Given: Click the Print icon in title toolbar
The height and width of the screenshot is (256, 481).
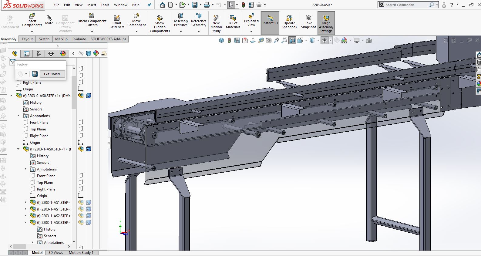Looking at the screenshot, I should [207, 5].
